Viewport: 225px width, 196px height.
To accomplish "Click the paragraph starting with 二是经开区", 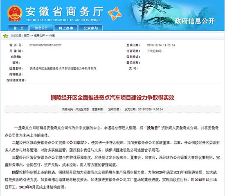I will click(x=112, y=146).
